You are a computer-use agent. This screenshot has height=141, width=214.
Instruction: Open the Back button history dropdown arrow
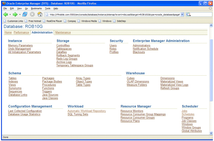coord(10,14)
